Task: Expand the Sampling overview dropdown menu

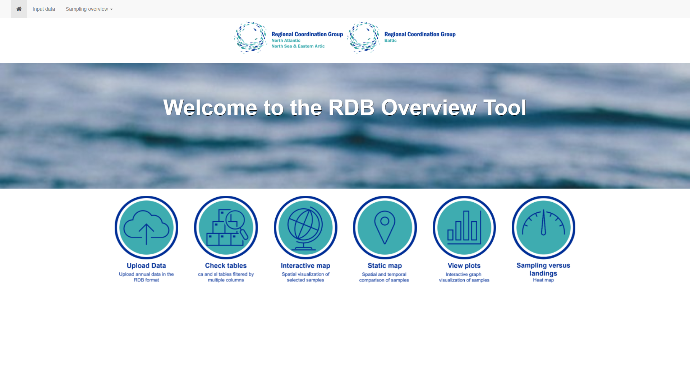Action: [x=87, y=9]
